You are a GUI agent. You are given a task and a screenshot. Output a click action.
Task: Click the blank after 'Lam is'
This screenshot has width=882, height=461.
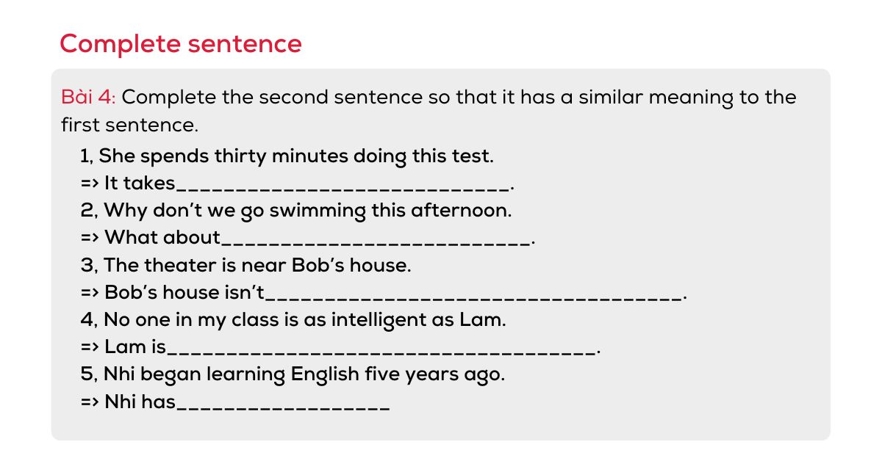(381, 347)
